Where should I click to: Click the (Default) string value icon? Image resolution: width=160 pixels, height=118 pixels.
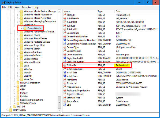click(x=65, y=15)
